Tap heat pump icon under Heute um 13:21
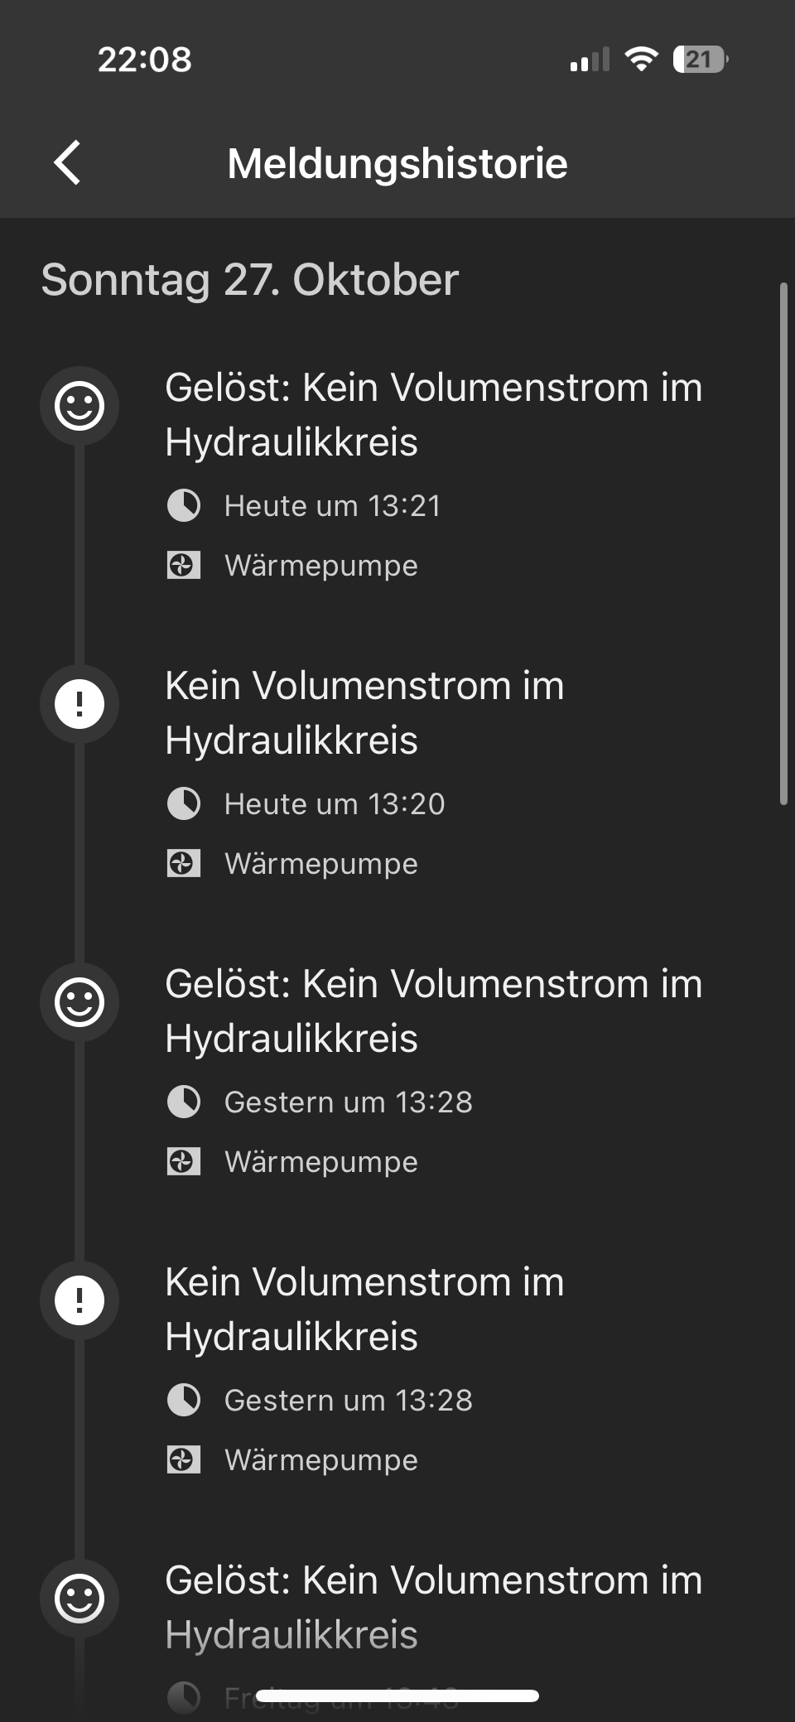Image resolution: width=795 pixels, height=1722 pixels. [184, 566]
